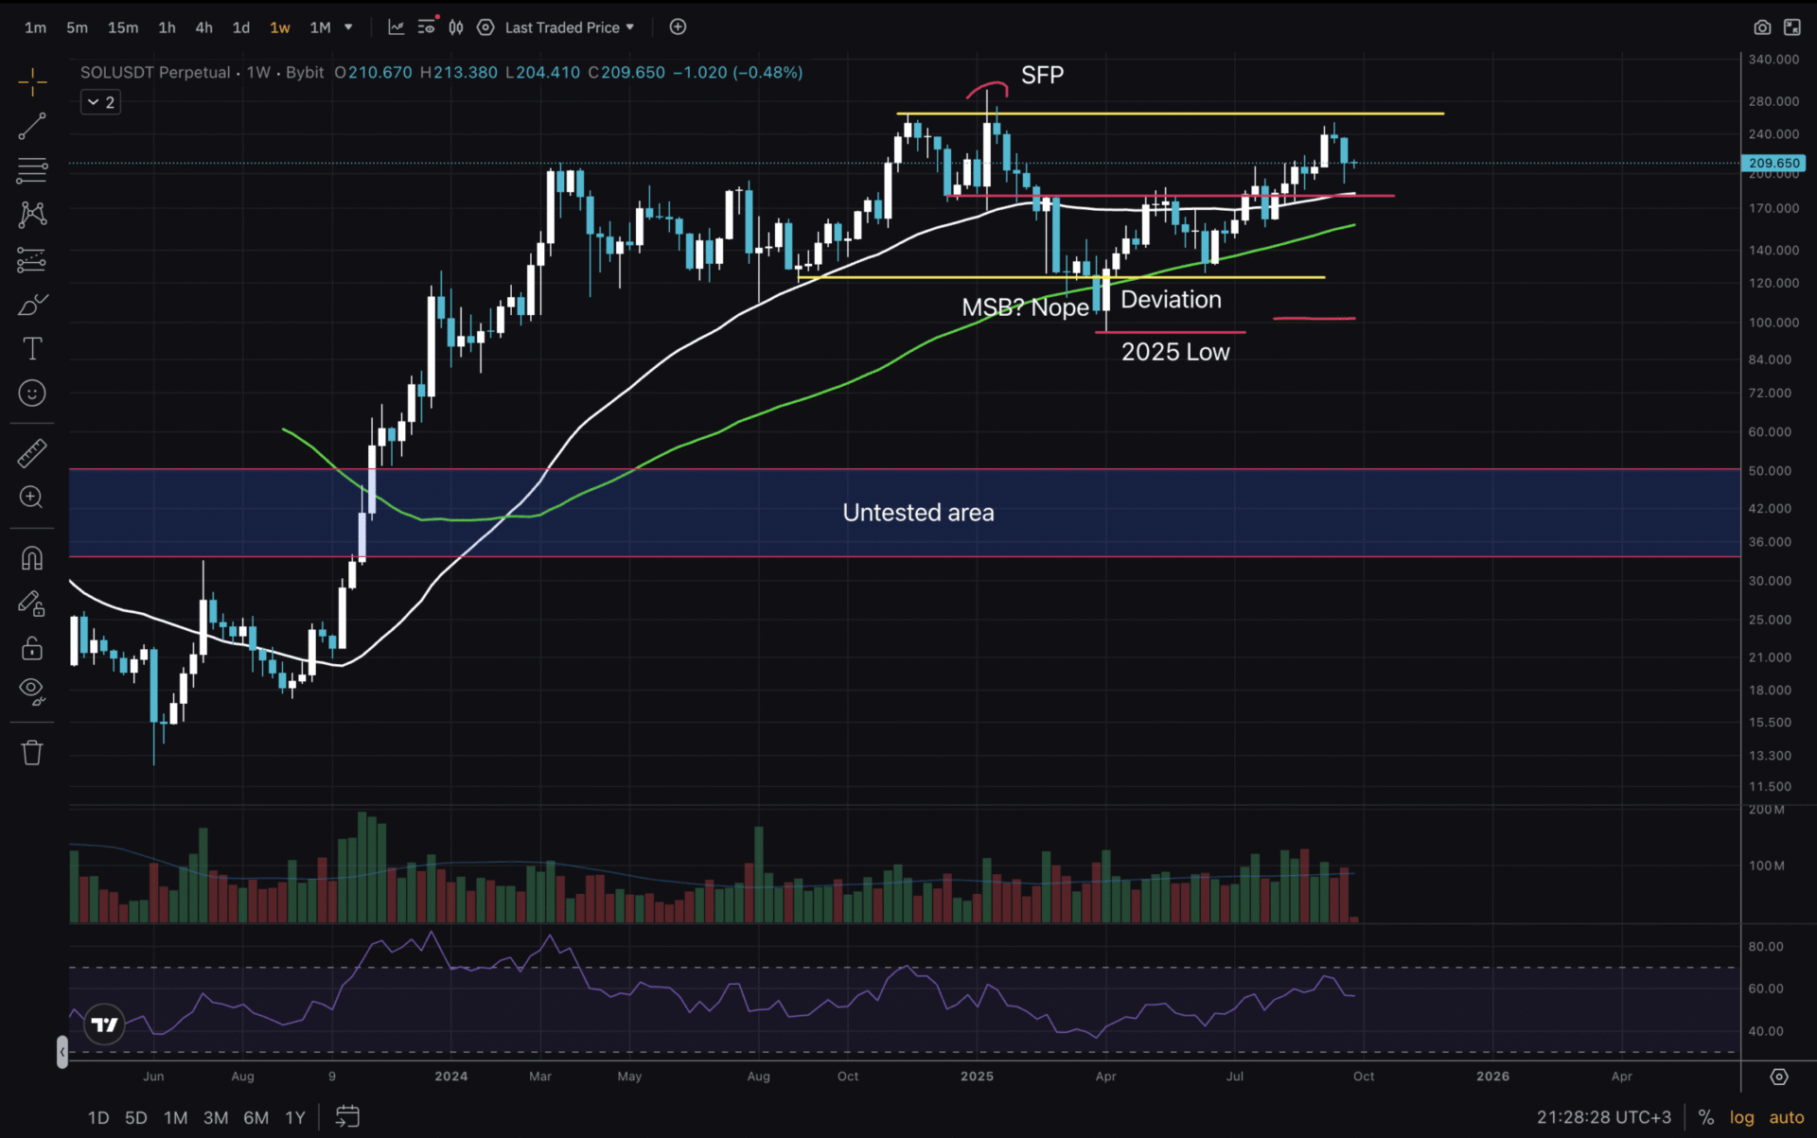Click the trash remove drawings icon
This screenshot has height=1138, width=1817.
32,753
